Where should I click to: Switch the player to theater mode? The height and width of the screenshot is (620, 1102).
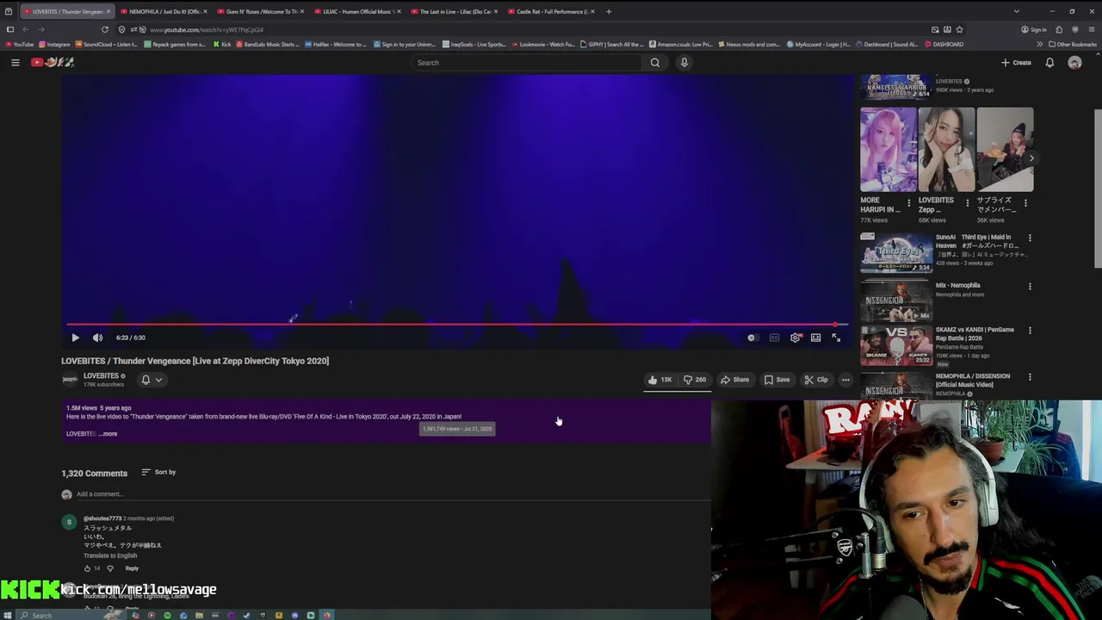coord(815,338)
